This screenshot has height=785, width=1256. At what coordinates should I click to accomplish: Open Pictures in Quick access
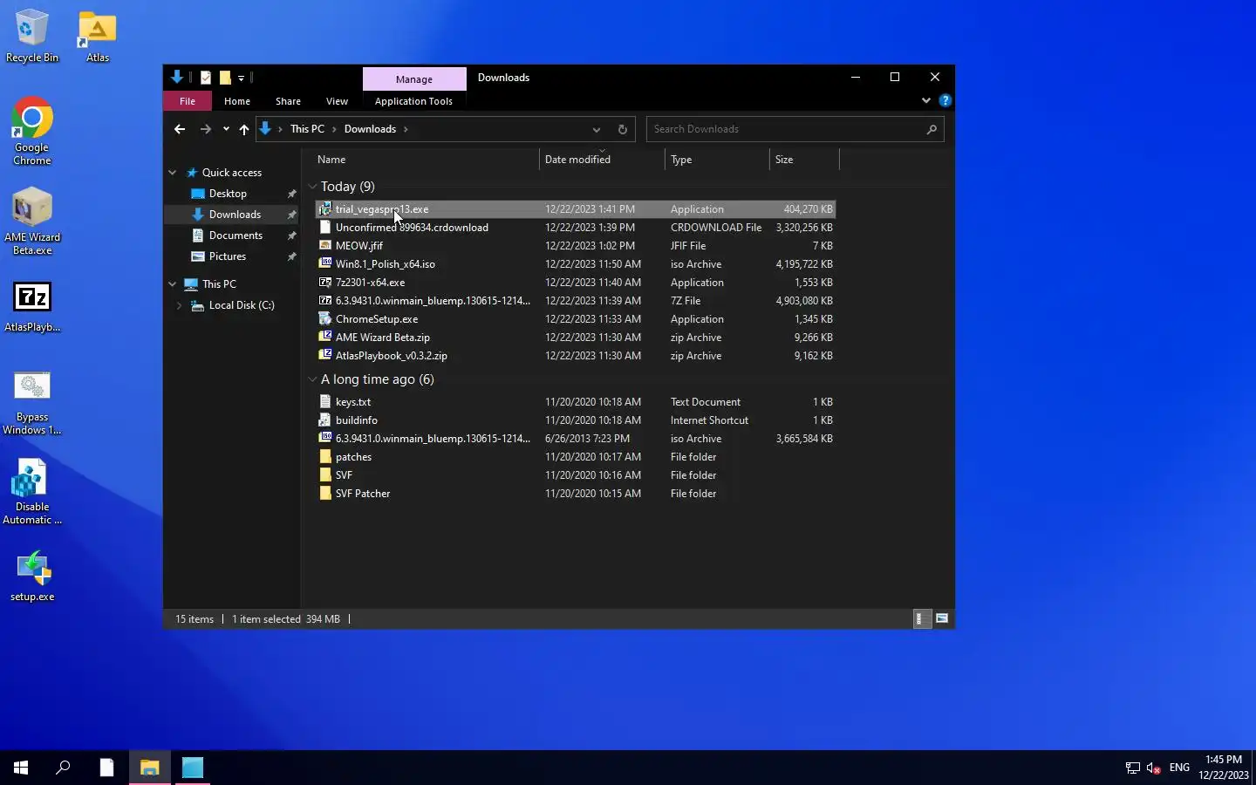[228, 256]
